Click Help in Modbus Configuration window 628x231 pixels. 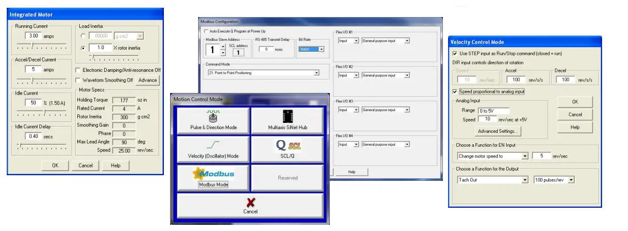[x=352, y=172]
